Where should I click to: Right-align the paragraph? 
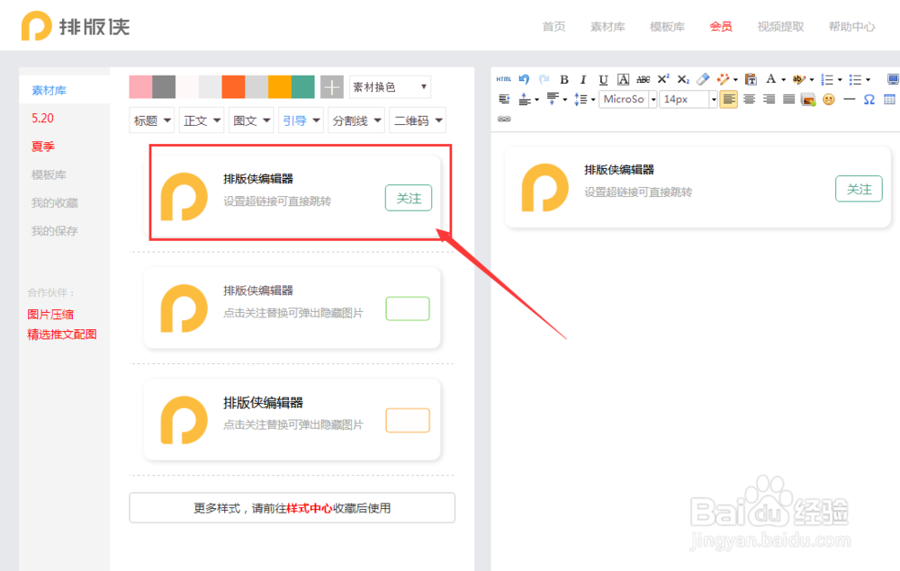pos(769,99)
